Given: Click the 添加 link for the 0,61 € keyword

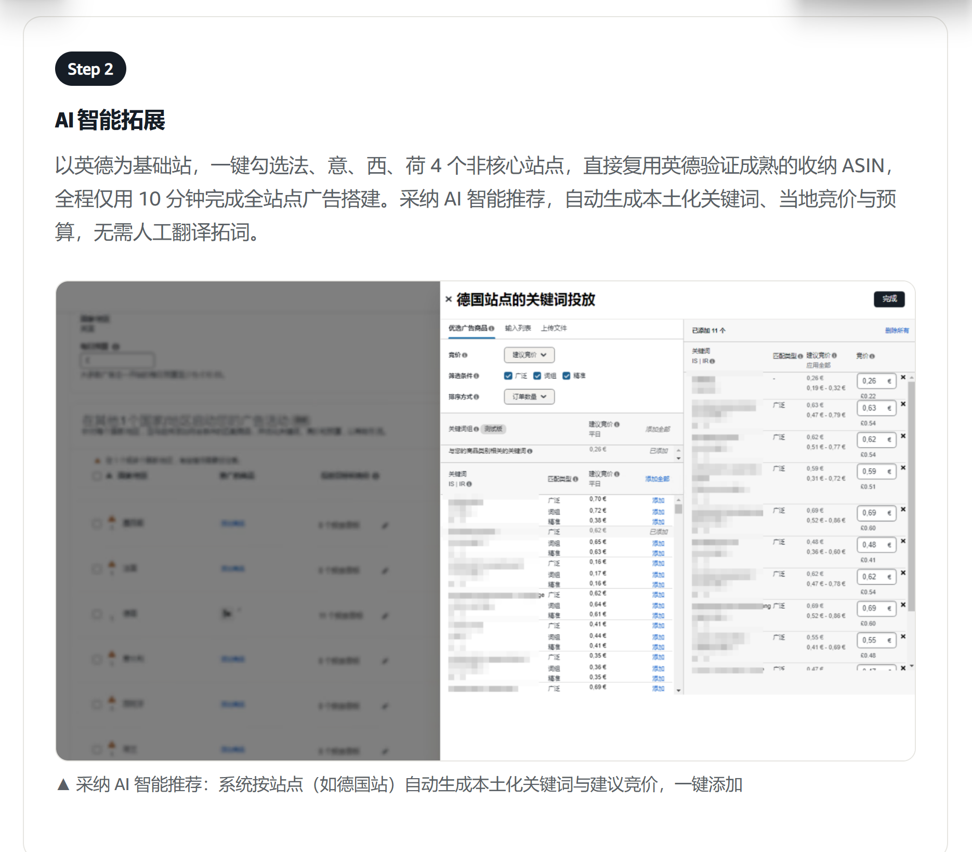Looking at the screenshot, I should 659,615.
